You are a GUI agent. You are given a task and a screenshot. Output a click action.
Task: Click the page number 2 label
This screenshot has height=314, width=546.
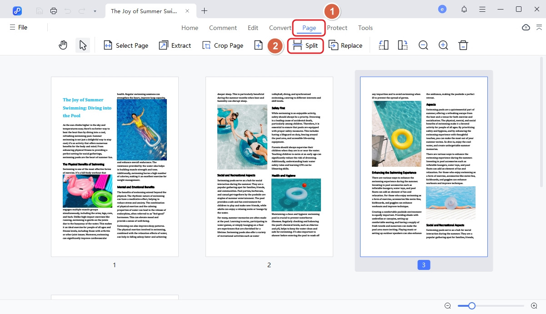tap(269, 264)
